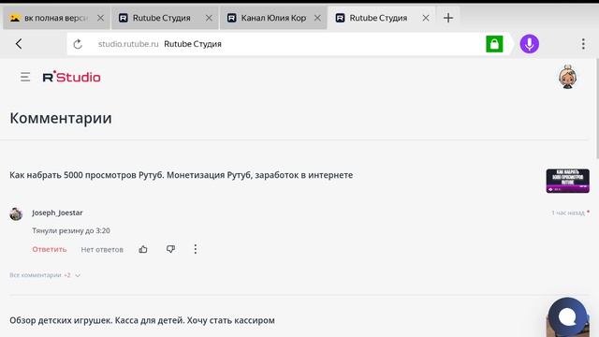Open 'Обзор детских игрушек' video title
The width and height of the screenshot is (599, 337).
142,320
